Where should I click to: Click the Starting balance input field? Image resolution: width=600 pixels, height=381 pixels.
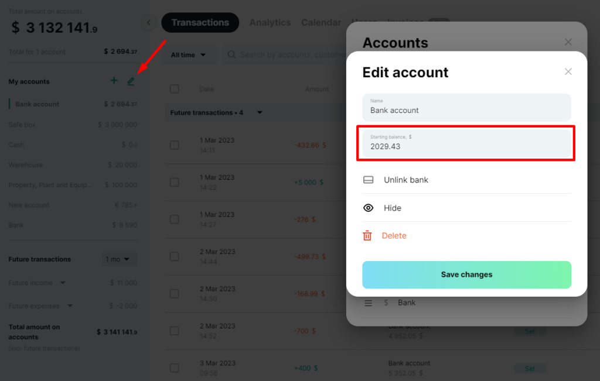pos(466,143)
